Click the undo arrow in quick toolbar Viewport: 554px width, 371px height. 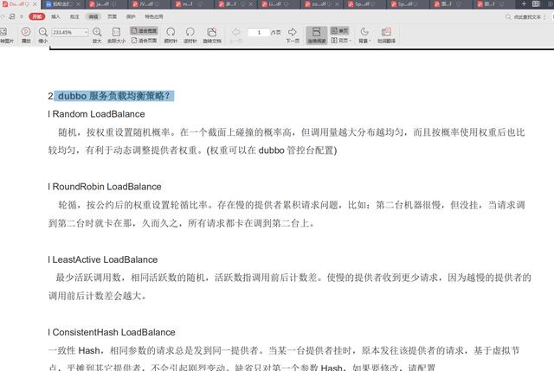click(x=3, y=16)
